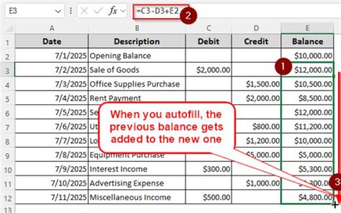Click the $2,000.00 debit cell for Sale of Goods

click(x=208, y=70)
